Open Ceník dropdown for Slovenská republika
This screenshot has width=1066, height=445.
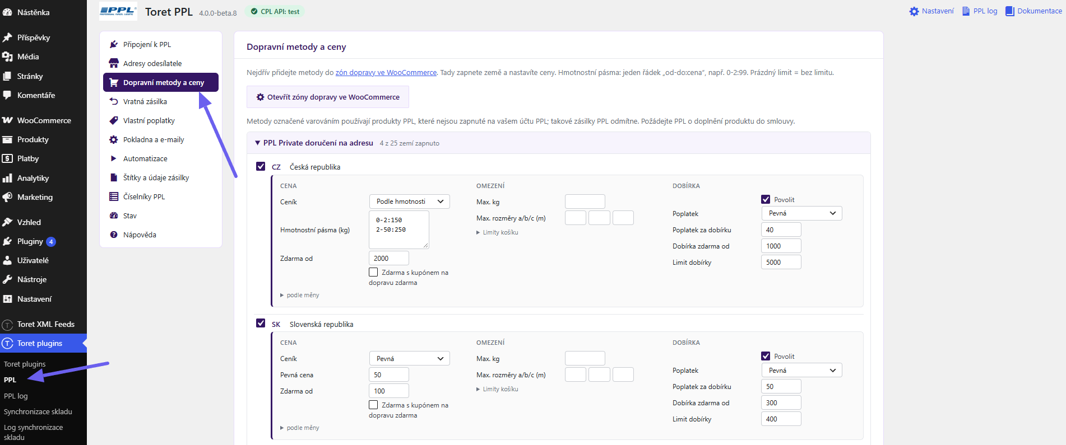[410, 358]
